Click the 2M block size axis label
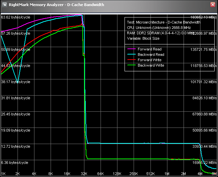The width and height of the screenshot is (218, 177). click(183, 174)
